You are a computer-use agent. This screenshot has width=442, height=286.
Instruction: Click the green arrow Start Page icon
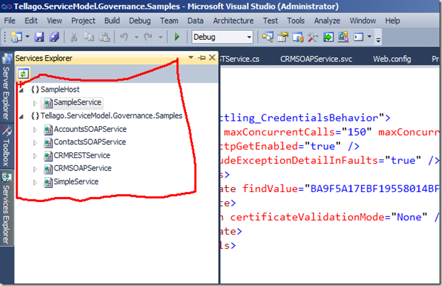(328, 37)
